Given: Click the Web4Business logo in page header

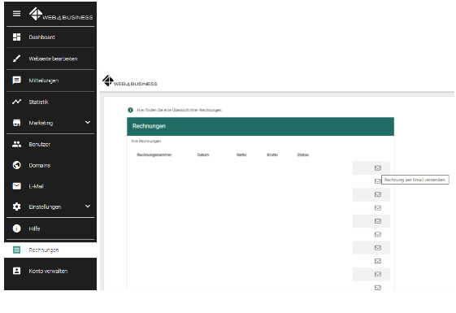Looking at the screenshot, I should click(x=130, y=81).
